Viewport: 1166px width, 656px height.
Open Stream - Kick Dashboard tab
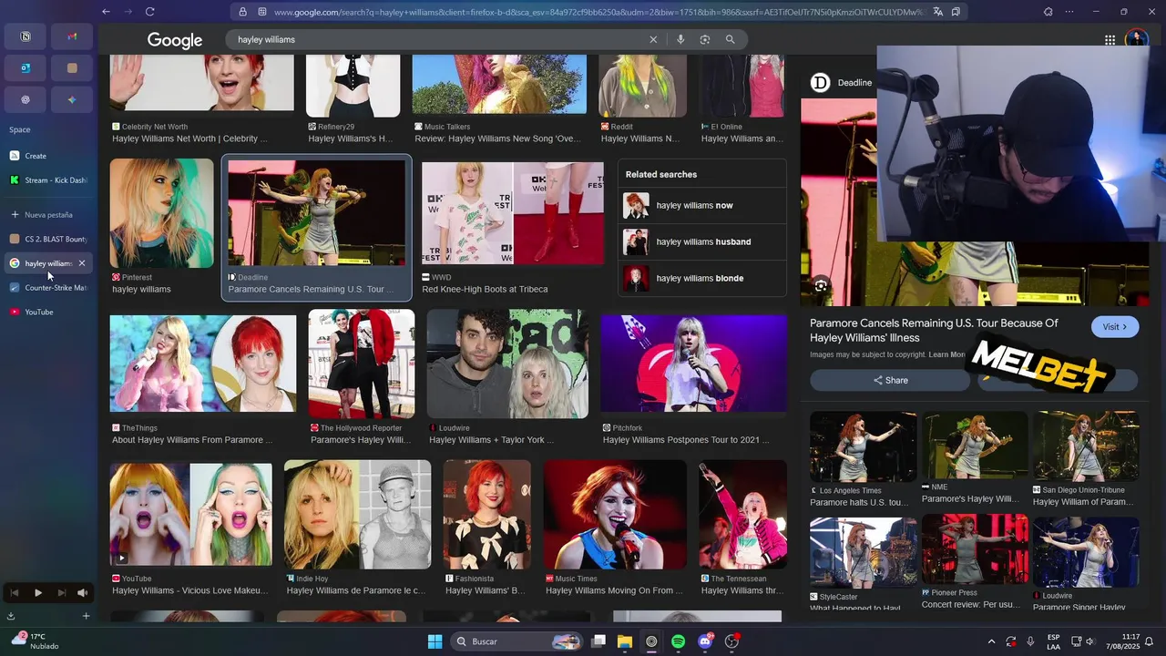click(47, 180)
